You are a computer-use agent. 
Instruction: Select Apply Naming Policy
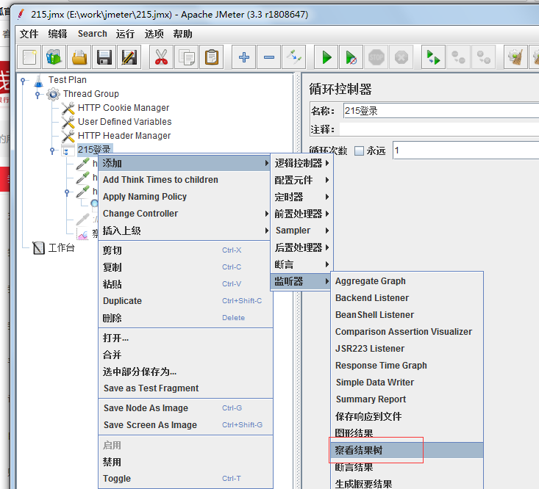tap(185, 197)
